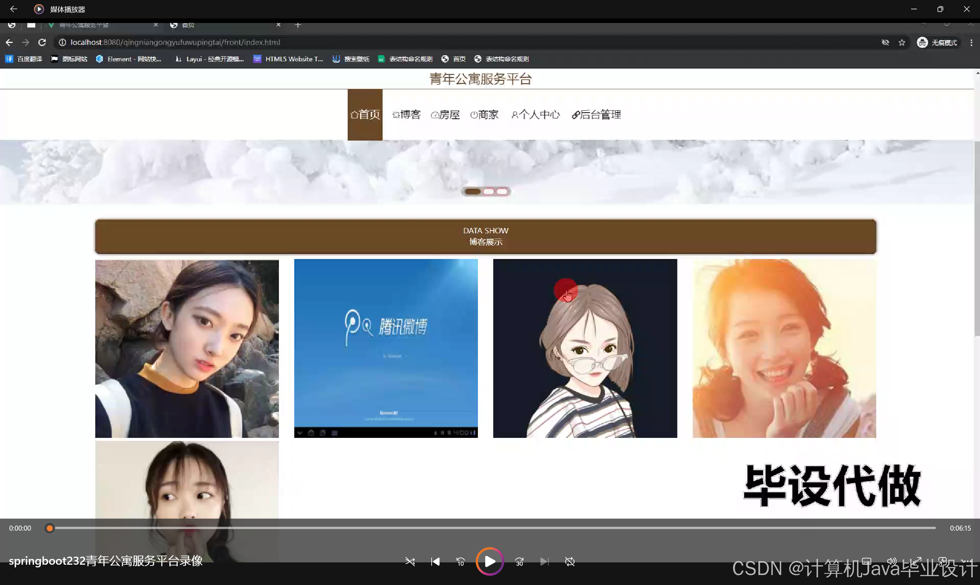980x585 pixels.
Task: Click the volume speaker icon
Action: coord(891,561)
